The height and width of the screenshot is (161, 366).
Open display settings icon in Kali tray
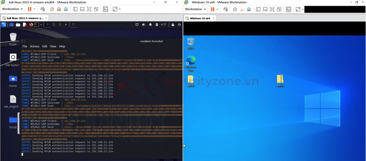click(137, 25)
